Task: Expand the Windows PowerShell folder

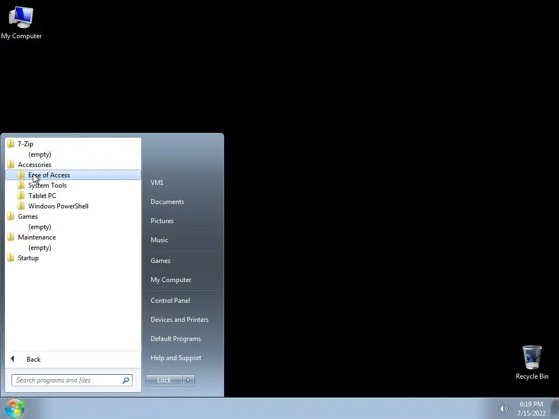Action: coord(73,206)
